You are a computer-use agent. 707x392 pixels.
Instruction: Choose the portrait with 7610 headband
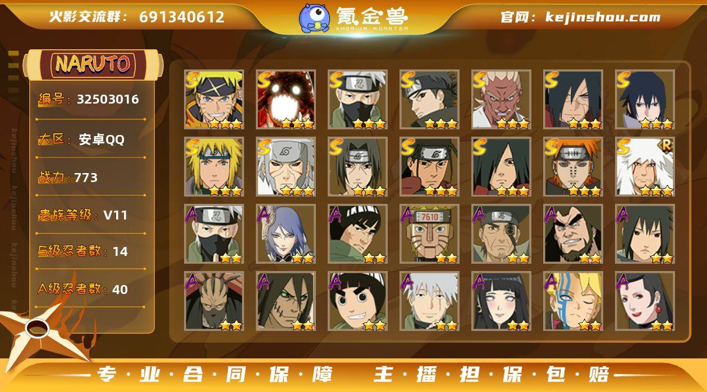click(x=429, y=234)
